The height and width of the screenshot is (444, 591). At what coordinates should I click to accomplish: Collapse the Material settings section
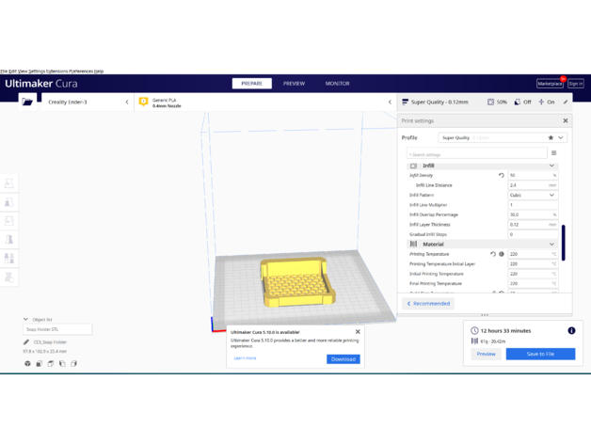(551, 245)
